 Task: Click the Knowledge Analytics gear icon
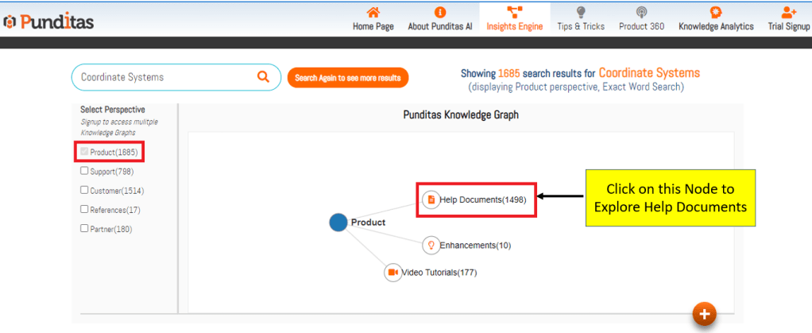coord(716,12)
